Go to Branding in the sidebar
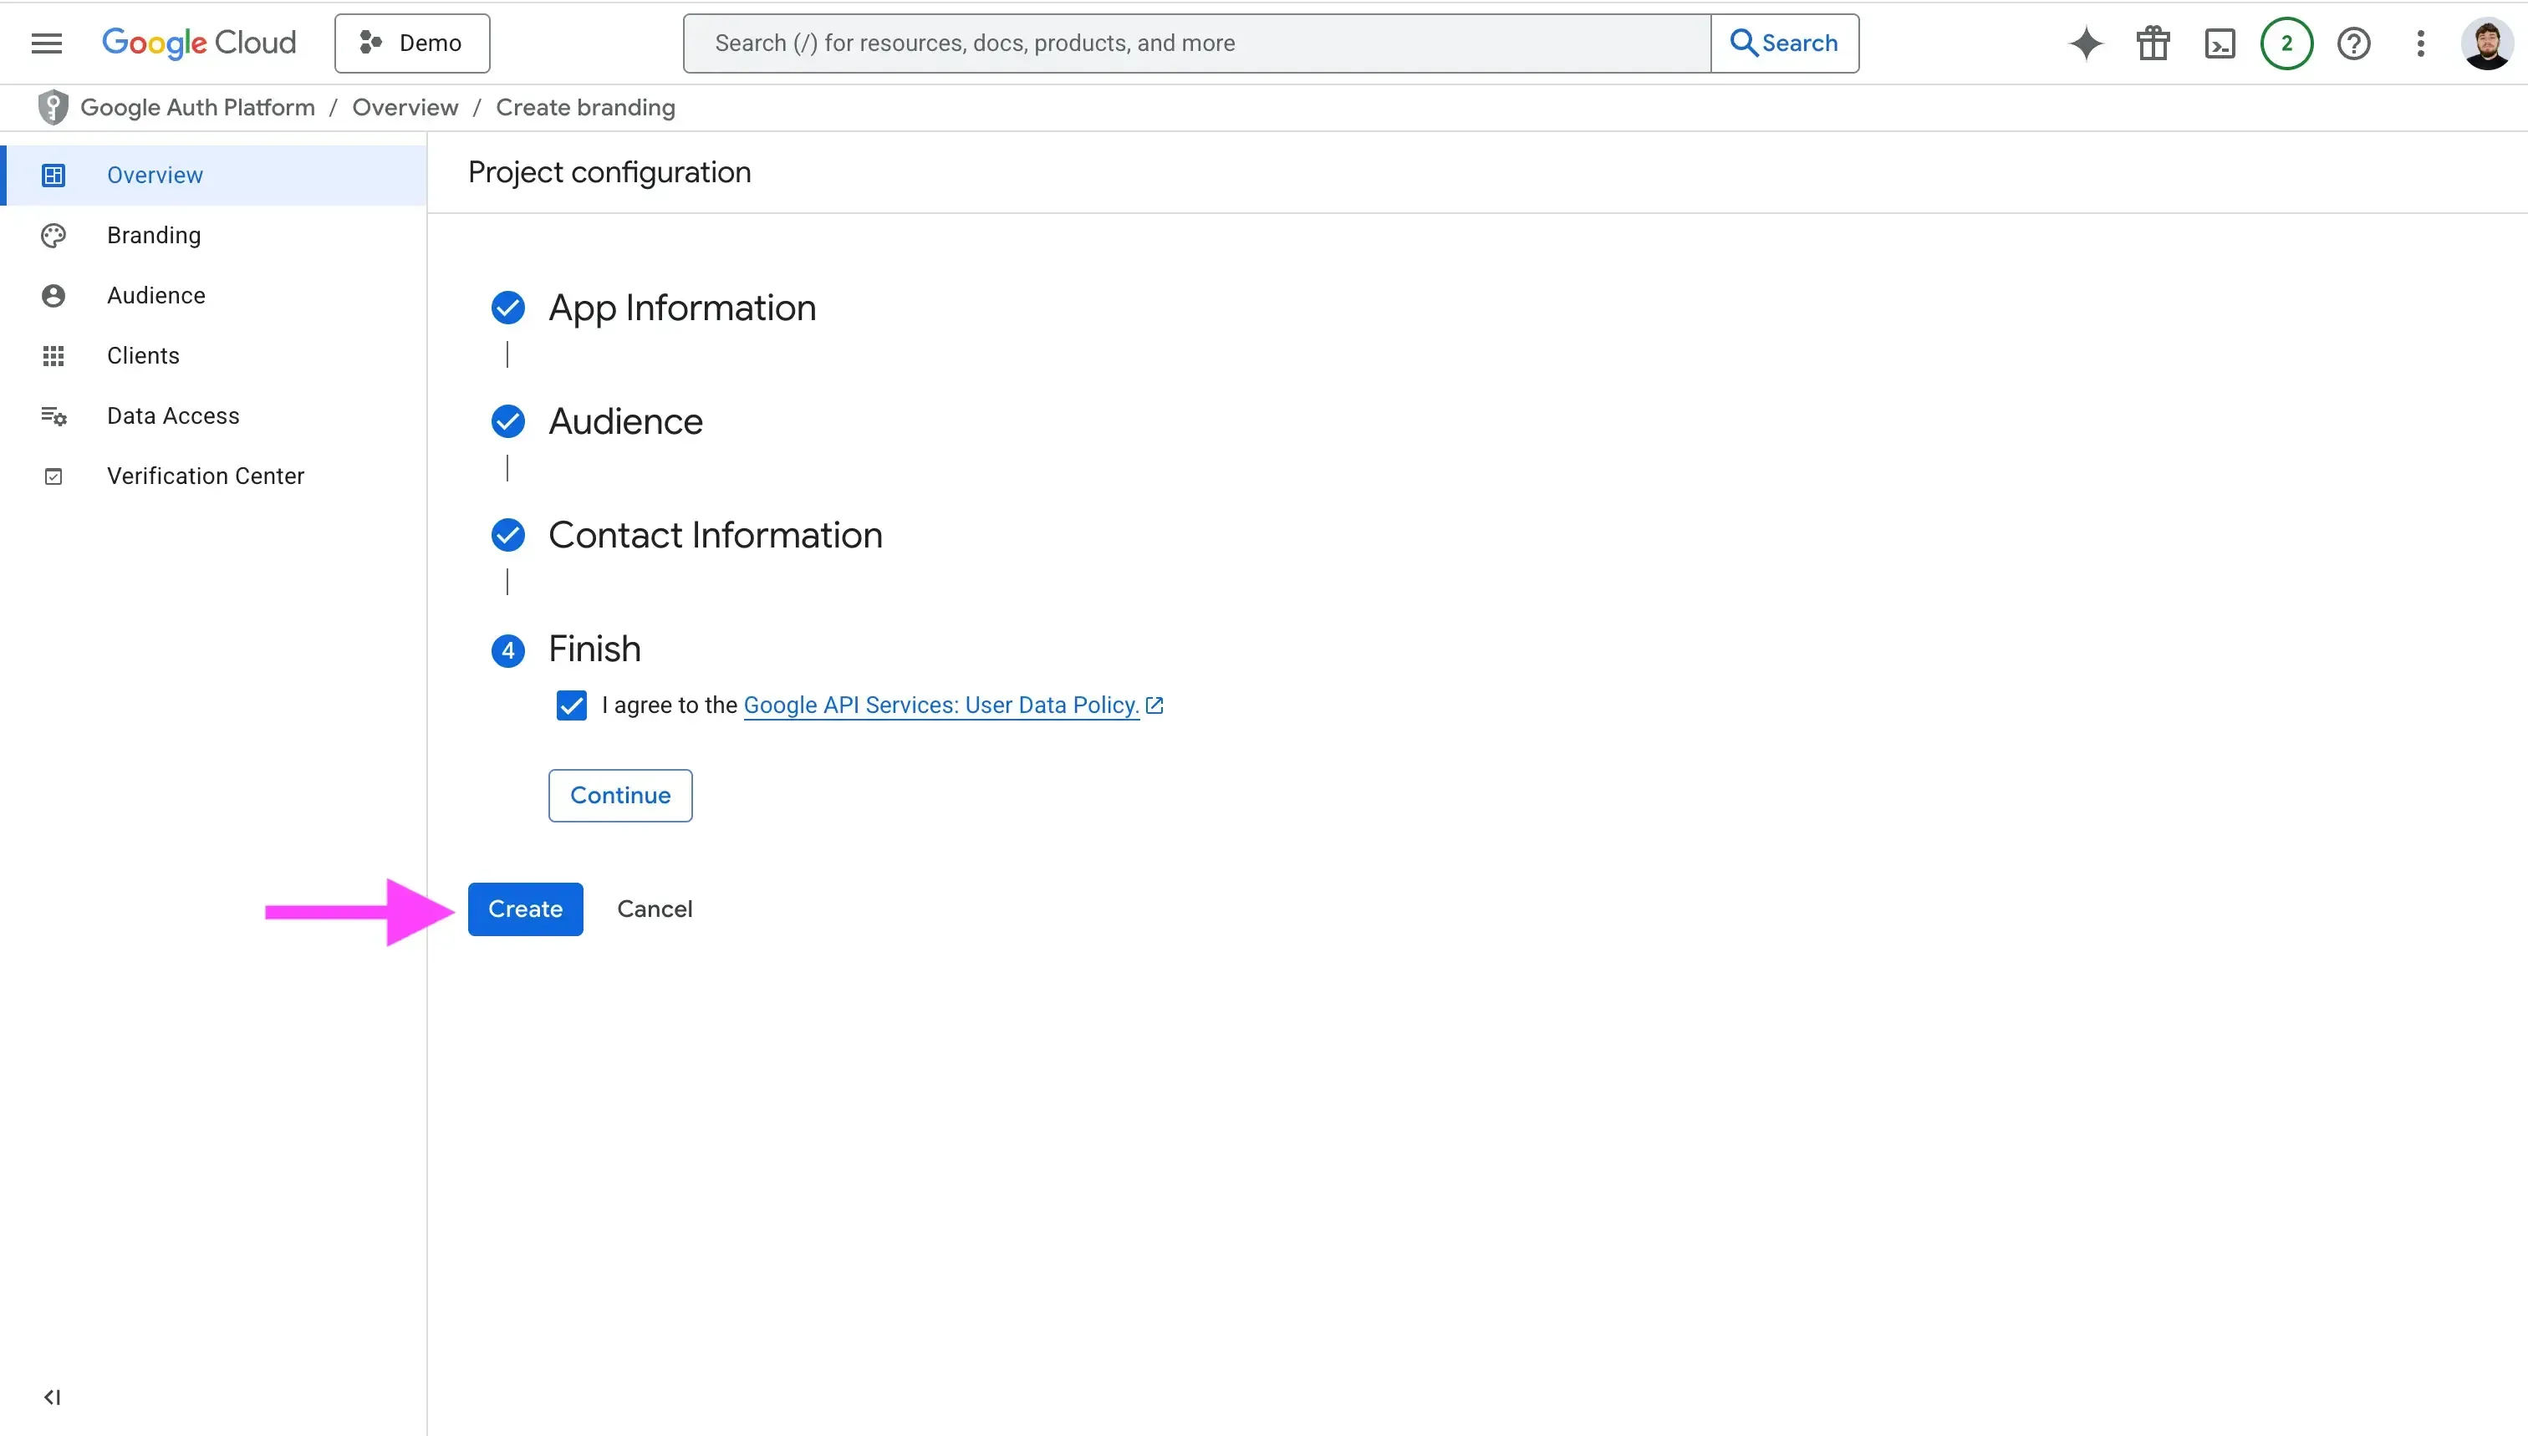The width and height of the screenshot is (2528, 1436). tap(154, 235)
